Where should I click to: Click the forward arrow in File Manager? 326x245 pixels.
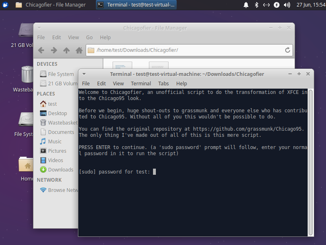[54, 50]
